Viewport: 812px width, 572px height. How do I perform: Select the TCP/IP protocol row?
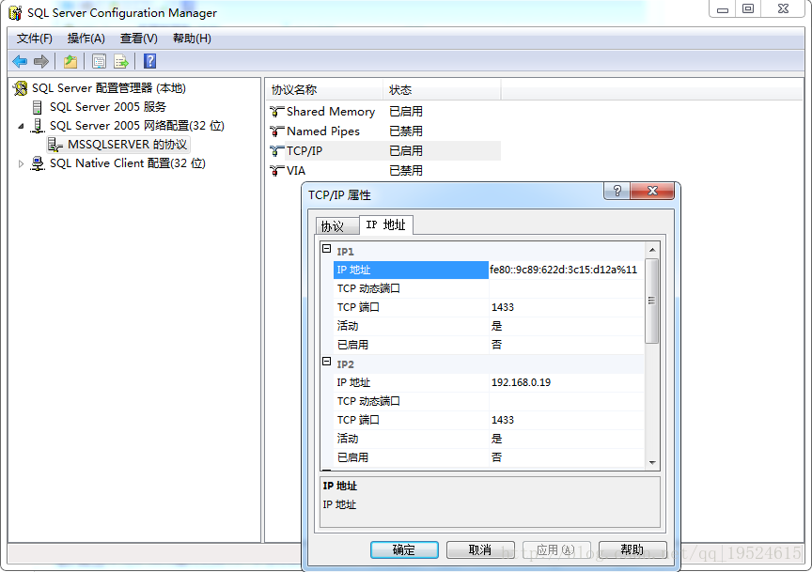click(x=383, y=150)
